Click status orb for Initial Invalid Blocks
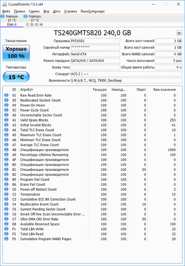Image resolution: width=185 pixels, height=266 pixels. coord(6,125)
